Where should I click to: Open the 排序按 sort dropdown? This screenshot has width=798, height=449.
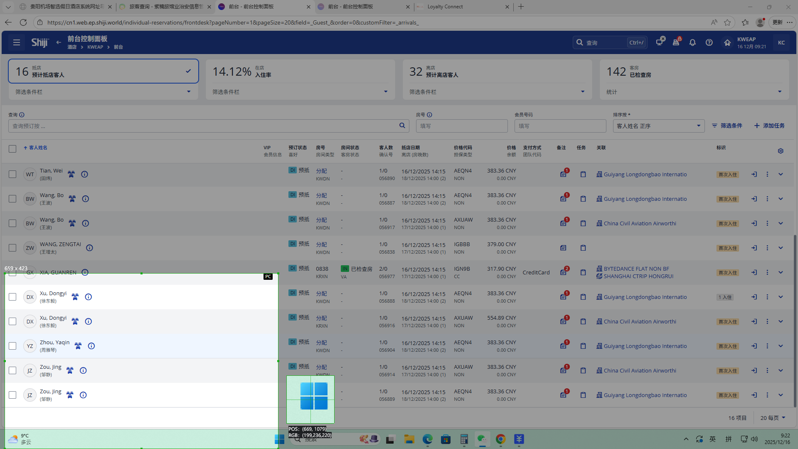tap(658, 126)
